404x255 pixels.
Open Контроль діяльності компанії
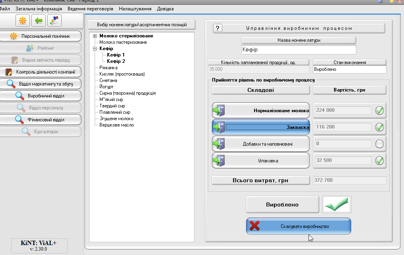pos(41,72)
